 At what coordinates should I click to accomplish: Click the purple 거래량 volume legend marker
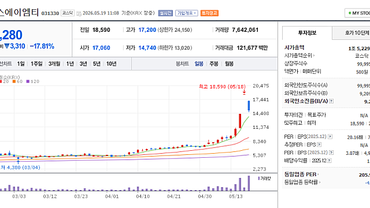pos(259,179)
